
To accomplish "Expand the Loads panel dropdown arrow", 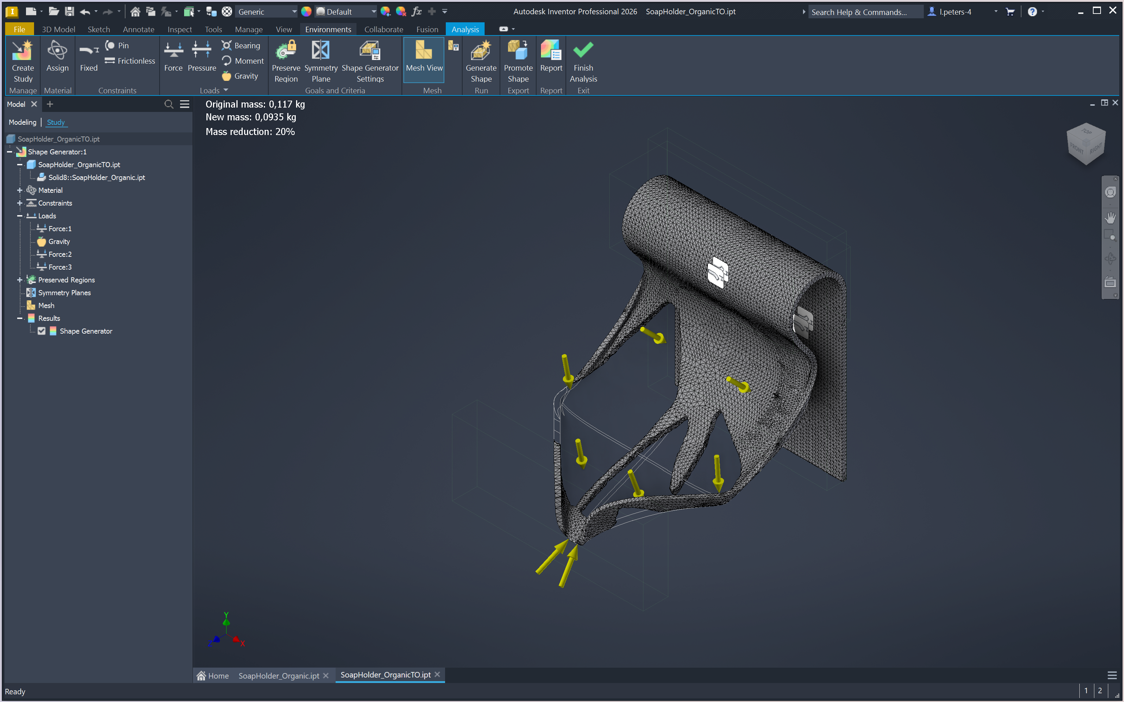I will coord(226,90).
